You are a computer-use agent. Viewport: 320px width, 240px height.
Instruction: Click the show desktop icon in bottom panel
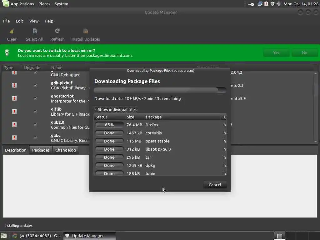(4, 236)
